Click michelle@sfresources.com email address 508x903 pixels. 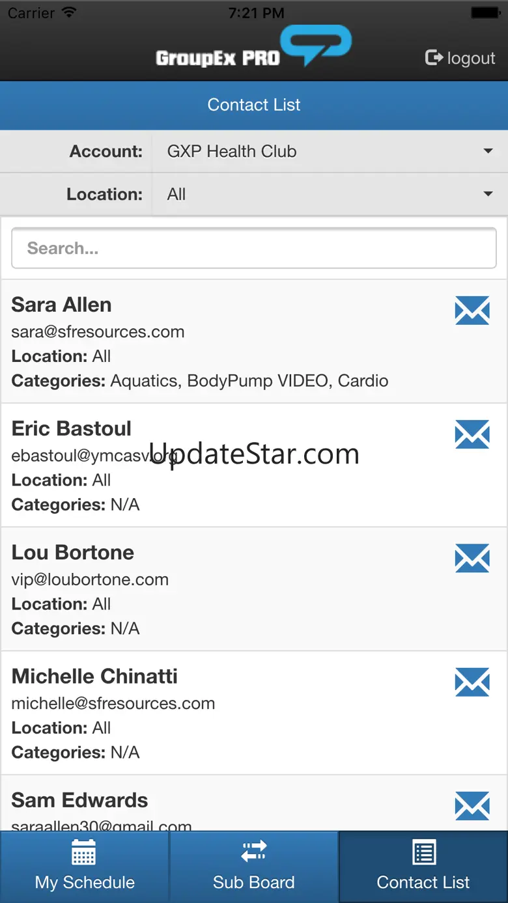[x=113, y=703]
